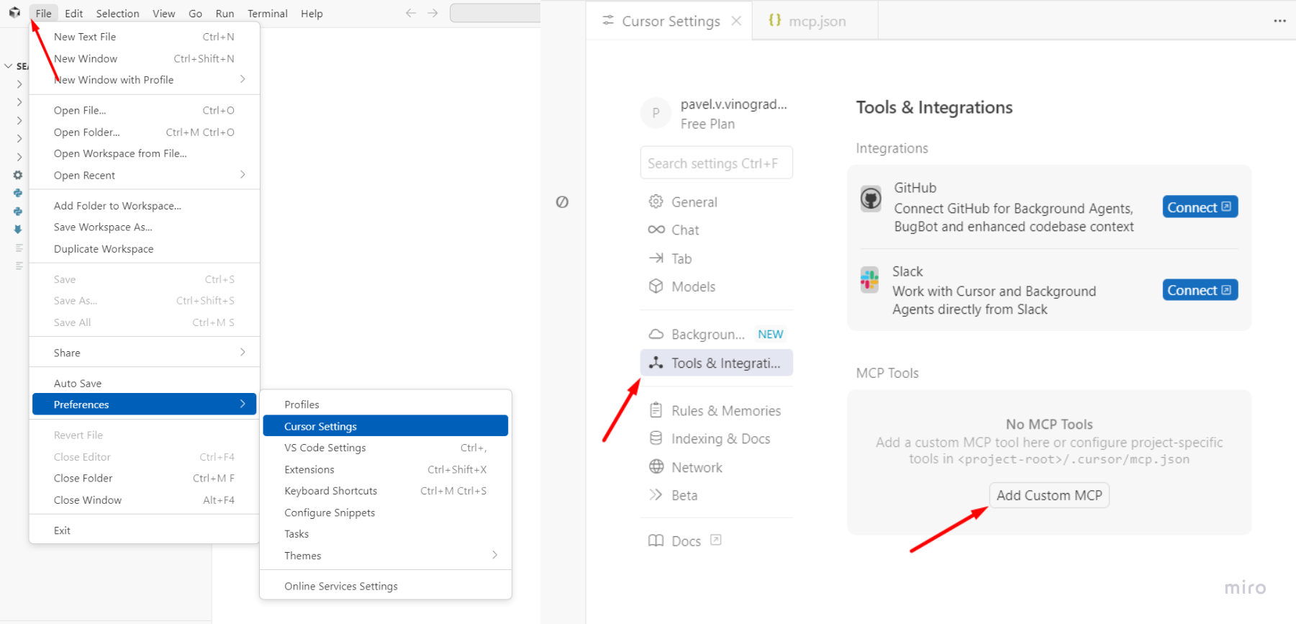Click the Rules & Memories clipboard icon
Image resolution: width=1296 pixels, height=624 pixels.
(x=656, y=410)
